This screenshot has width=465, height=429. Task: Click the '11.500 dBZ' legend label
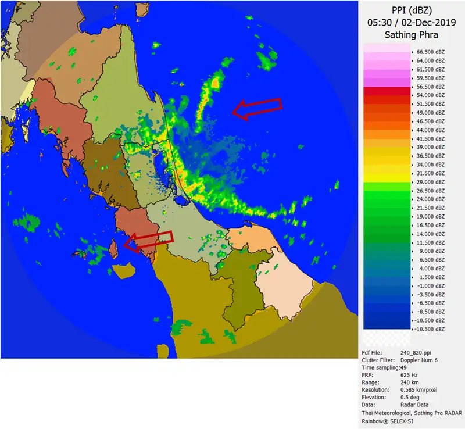pyautogui.click(x=430, y=242)
